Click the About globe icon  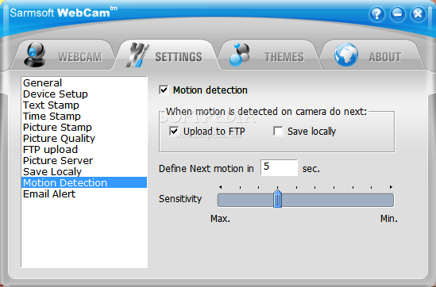coord(346,55)
